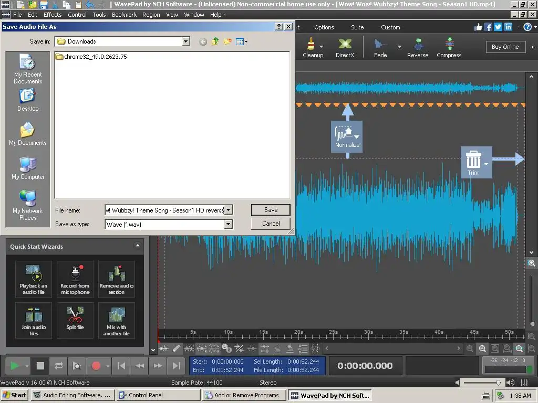Open the Cleanup dropdown arrow
The image size is (538, 403).
coord(321,47)
